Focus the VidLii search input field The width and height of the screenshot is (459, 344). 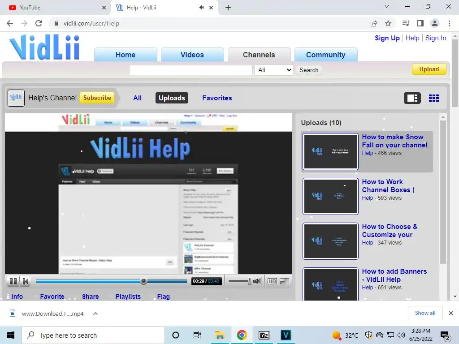[191, 70]
